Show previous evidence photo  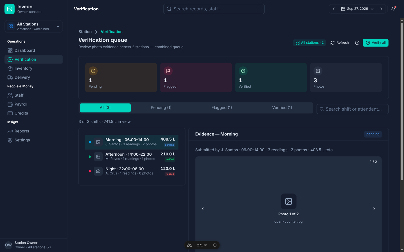tap(203, 209)
